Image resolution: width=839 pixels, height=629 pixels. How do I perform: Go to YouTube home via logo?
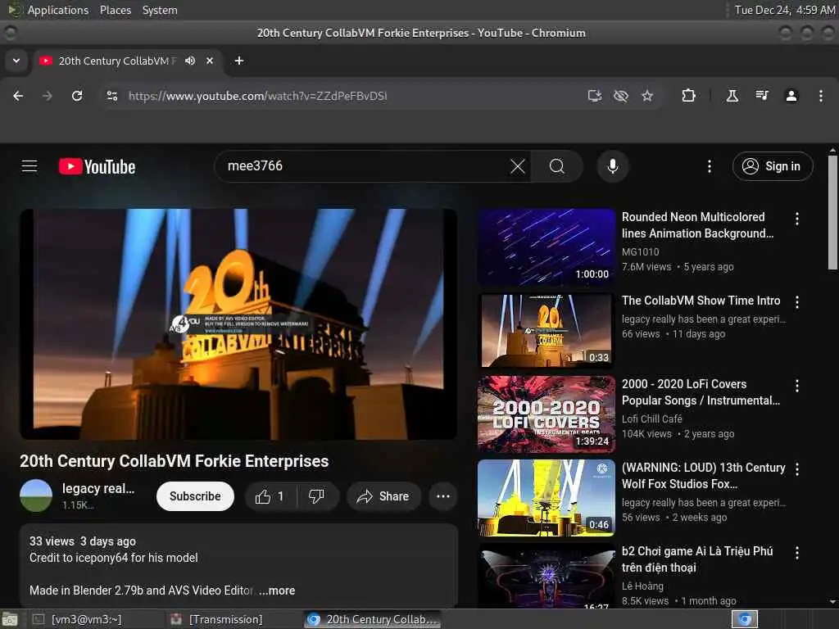(97, 166)
